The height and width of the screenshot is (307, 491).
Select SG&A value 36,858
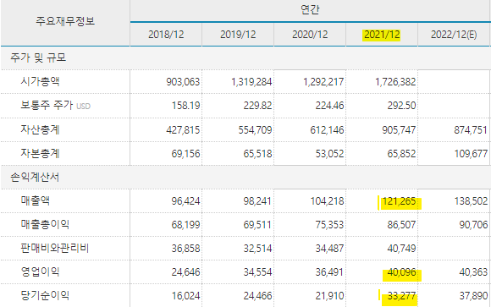[185, 249]
